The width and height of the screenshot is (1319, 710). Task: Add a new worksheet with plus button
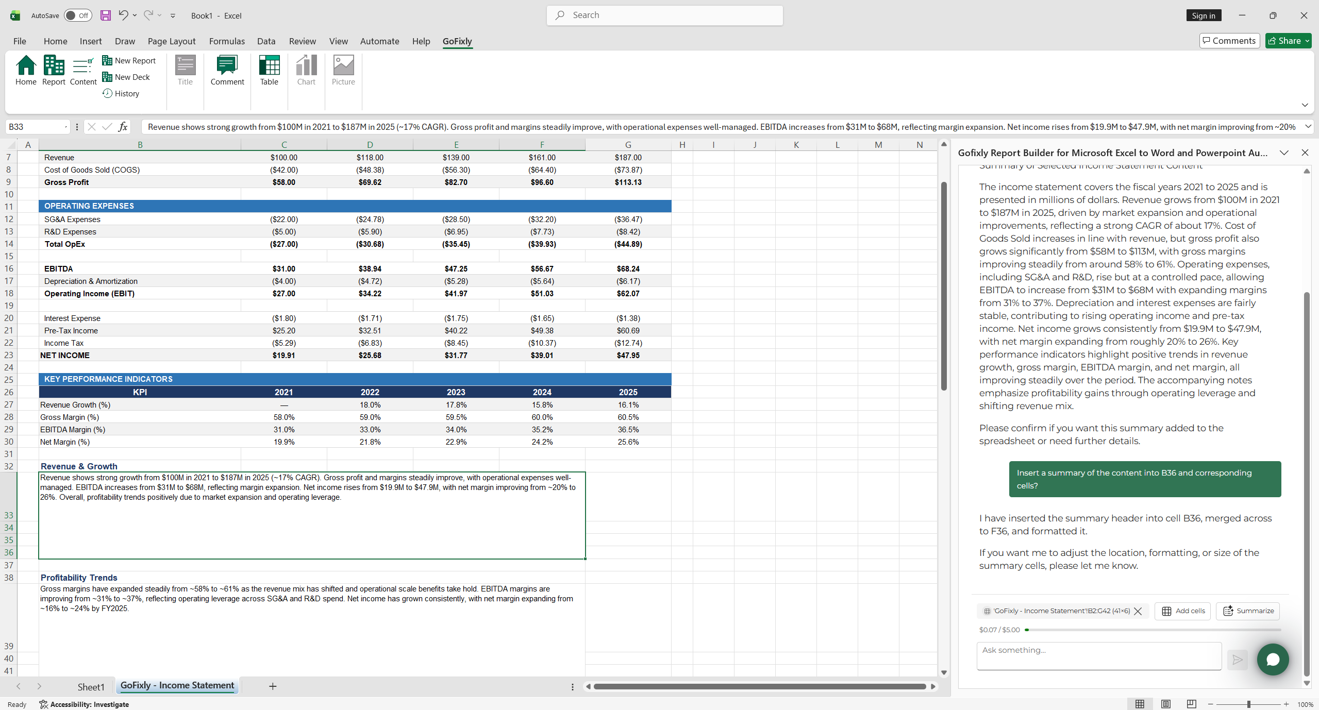[x=273, y=687]
